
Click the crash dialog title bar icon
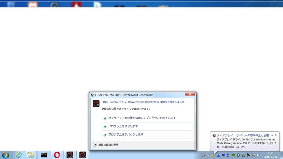coord(92,95)
